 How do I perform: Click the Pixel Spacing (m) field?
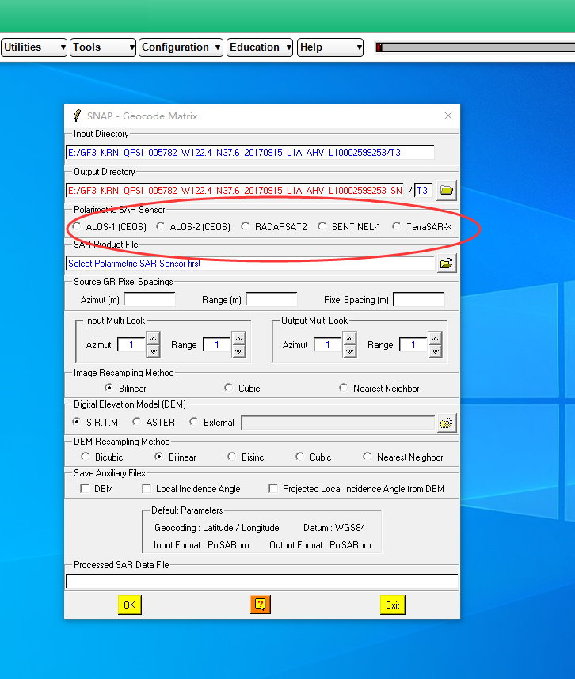tap(418, 299)
